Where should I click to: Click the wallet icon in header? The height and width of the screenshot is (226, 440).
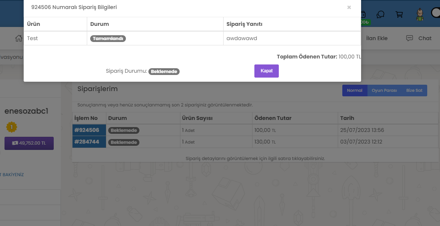tap(363, 14)
